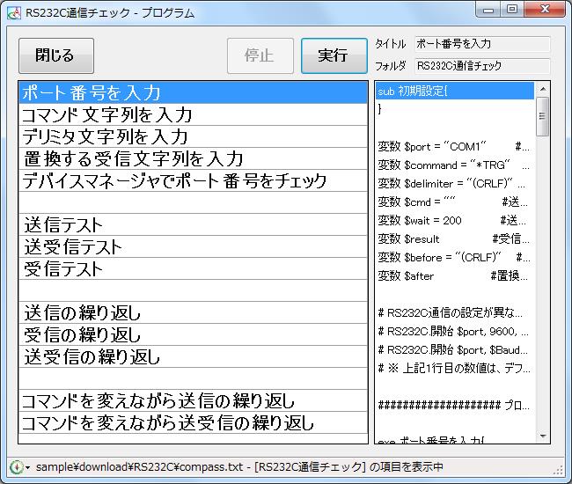The height and width of the screenshot is (484, 572).
Task: Click code panel's scroll down arrow
Action: pyautogui.click(x=543, y=436)
